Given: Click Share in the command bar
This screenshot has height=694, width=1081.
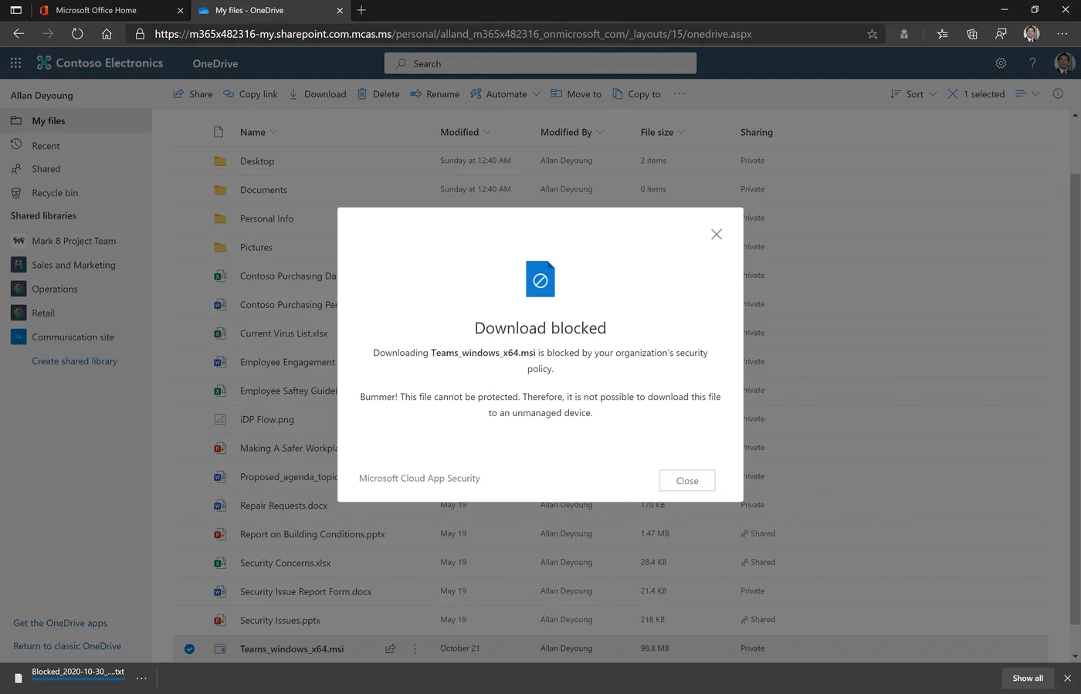Looking at the screenshot, I should tap(193, 94).
